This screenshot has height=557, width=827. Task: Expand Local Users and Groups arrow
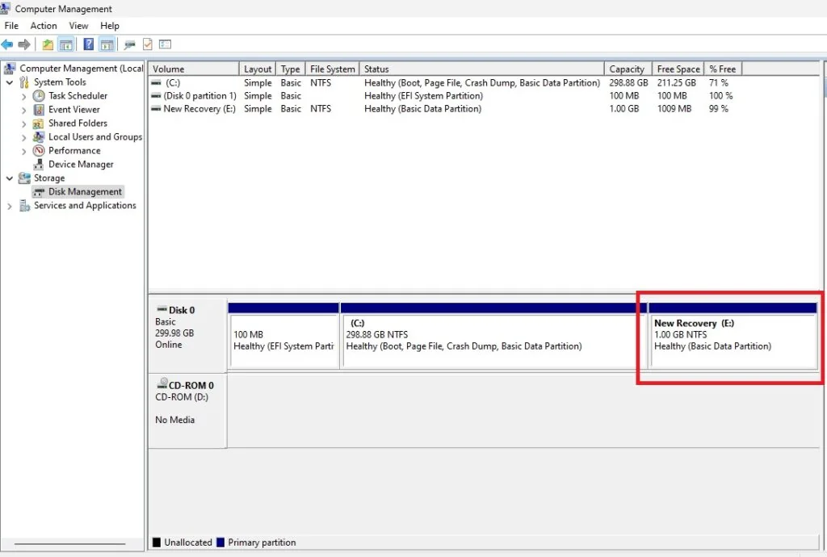tap(23, 137)
